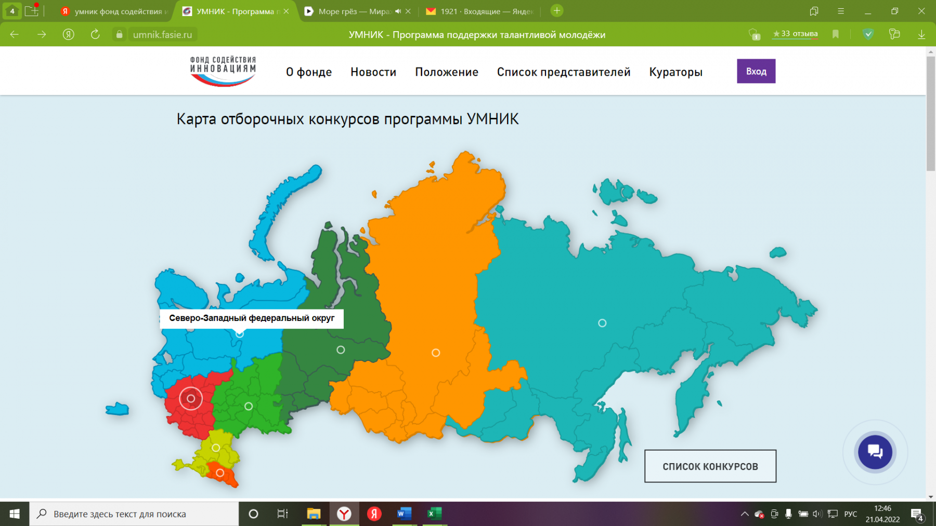Open notification center with 4 alerts
This screenshot has width=936, height=526.
[x=917, y=514]
